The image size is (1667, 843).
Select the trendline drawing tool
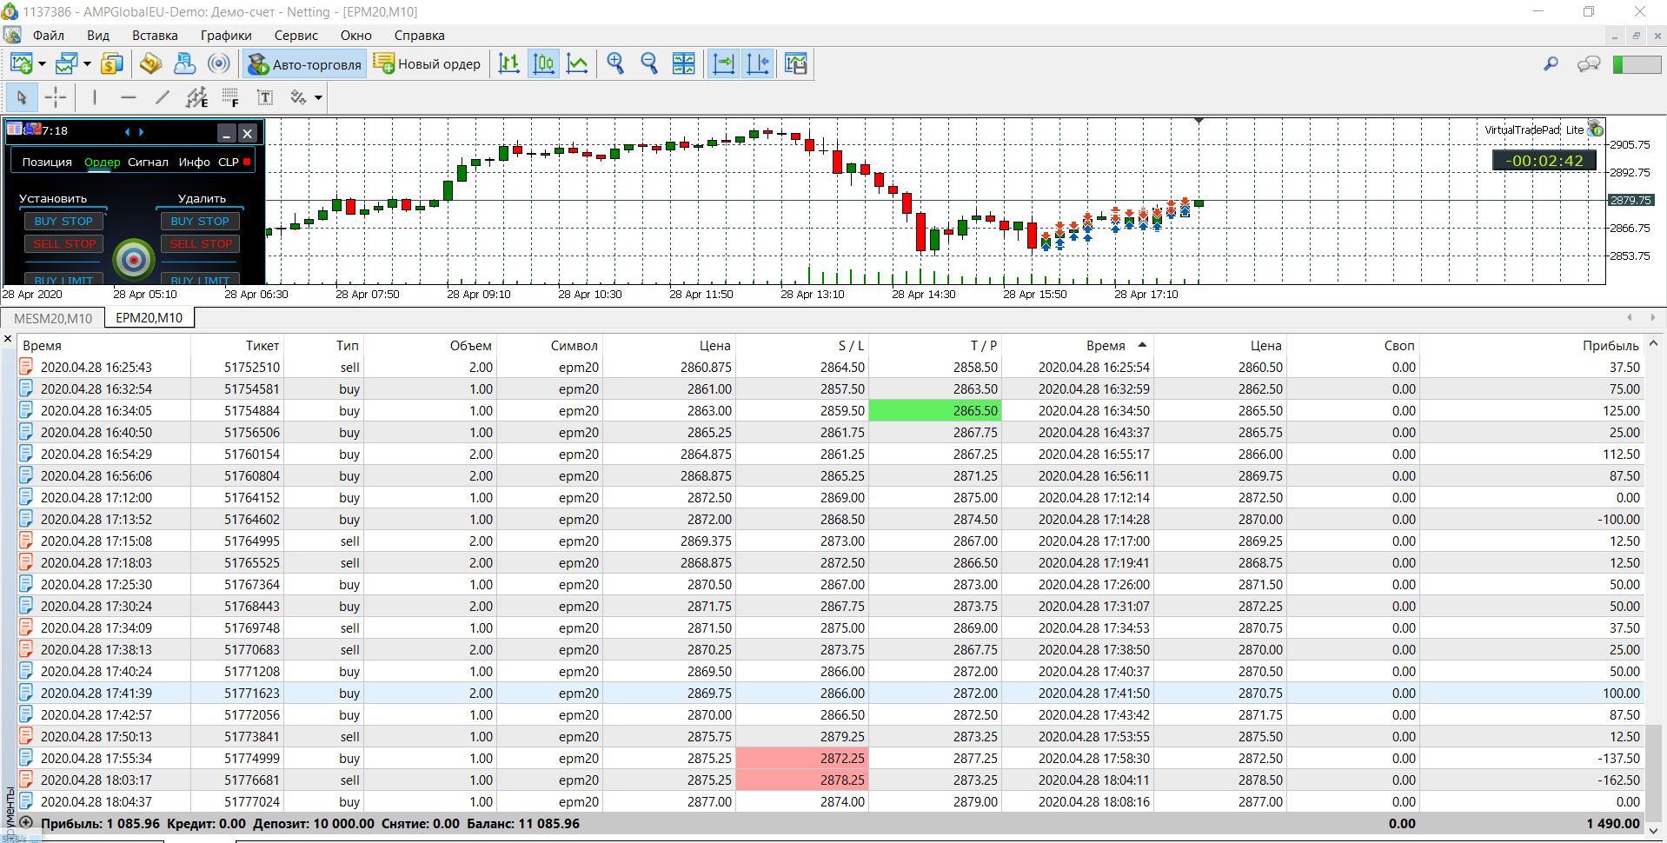(x=163, y=97)
